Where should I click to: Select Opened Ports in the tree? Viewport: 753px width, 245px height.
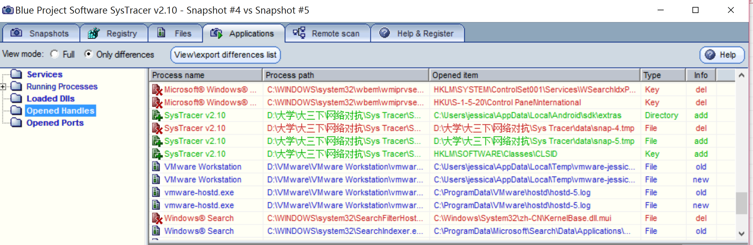(x=55, y=122)
